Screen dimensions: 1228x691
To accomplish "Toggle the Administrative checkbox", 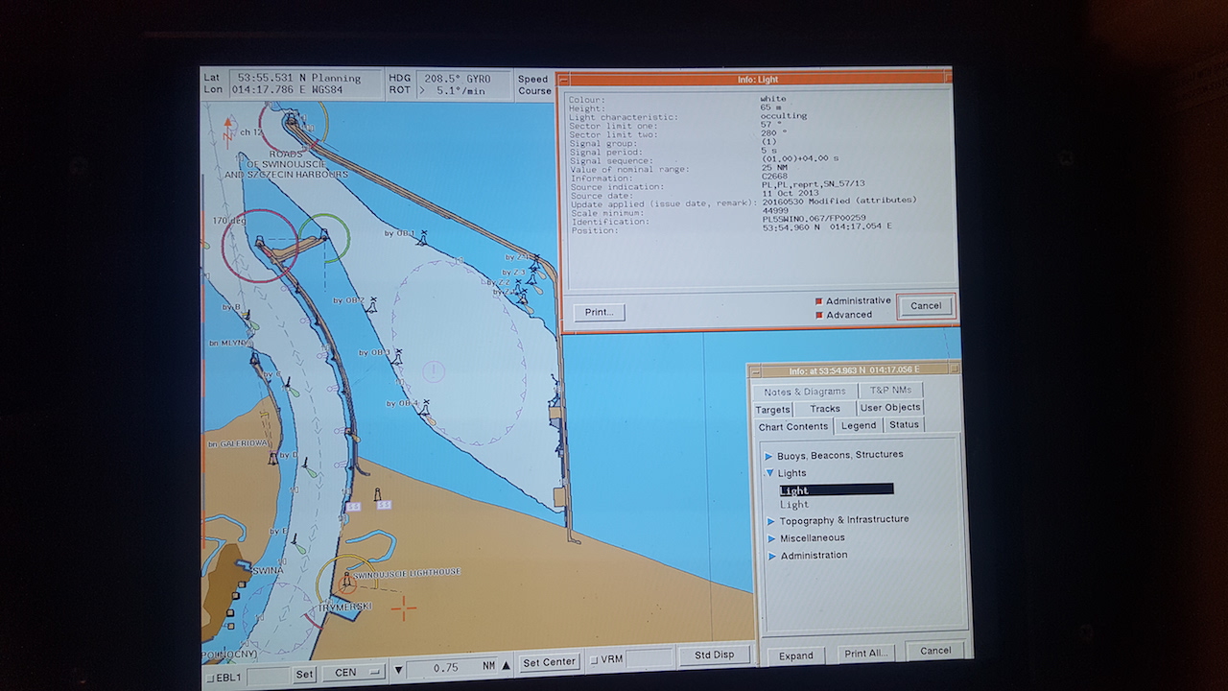I will 818,301.
